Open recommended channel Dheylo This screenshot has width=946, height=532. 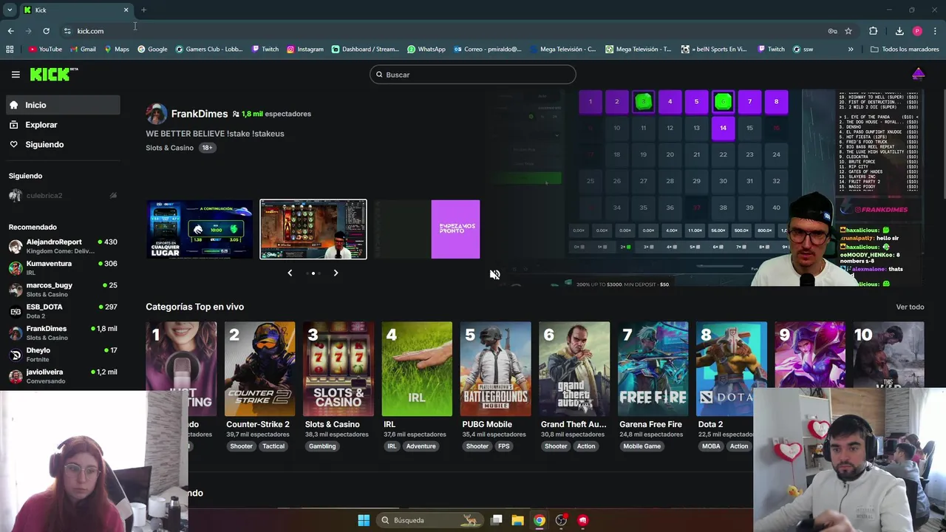(x=62, y=354)
